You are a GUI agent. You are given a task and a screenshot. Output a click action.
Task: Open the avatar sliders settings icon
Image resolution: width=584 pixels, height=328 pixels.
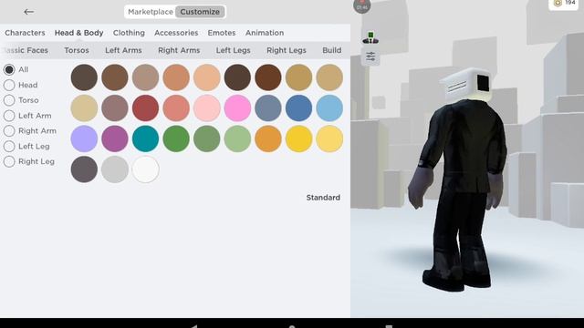click(370, 56)
